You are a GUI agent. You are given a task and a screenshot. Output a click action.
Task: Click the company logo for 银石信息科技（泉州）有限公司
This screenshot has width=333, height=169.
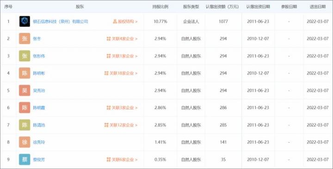(25, 21)
